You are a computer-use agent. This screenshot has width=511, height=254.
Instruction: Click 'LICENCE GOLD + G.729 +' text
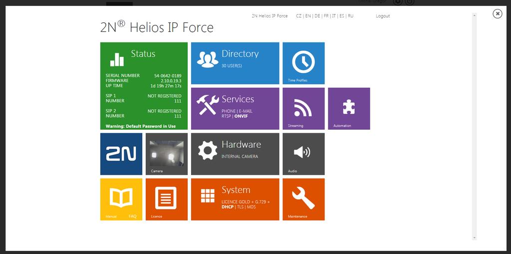pyautogui.click(x=246, y=202)
